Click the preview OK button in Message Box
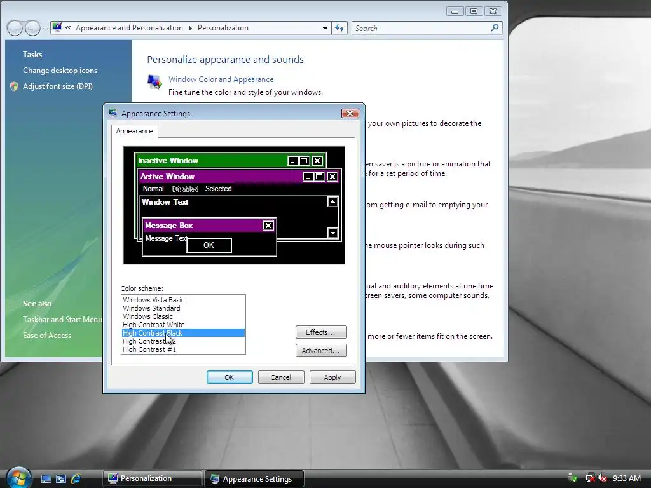Viewport: 651px width, 488px height. [209, 245]
